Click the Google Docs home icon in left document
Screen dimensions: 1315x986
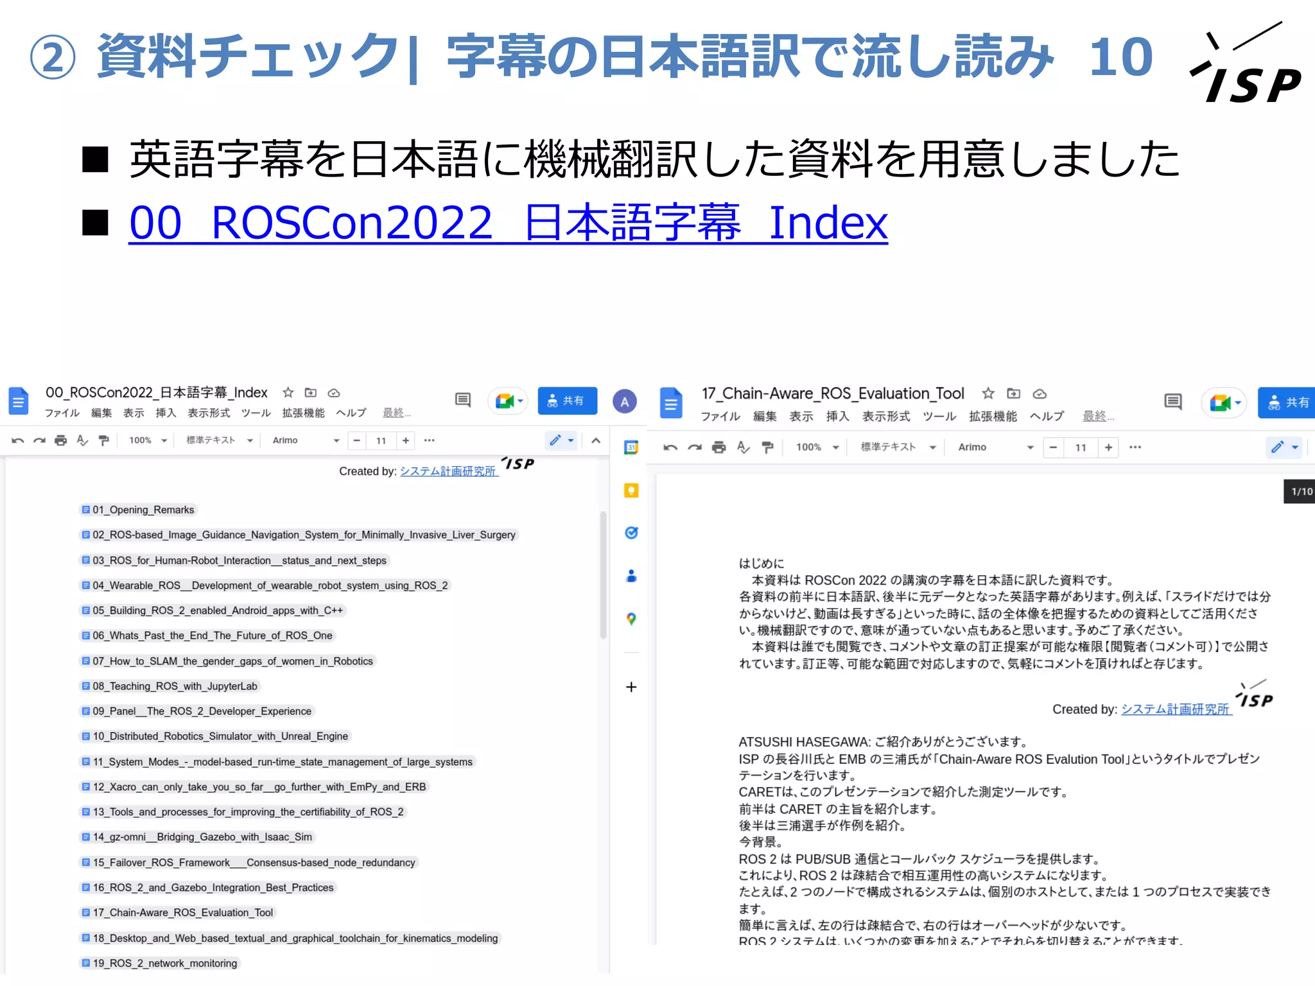(19, 402)
